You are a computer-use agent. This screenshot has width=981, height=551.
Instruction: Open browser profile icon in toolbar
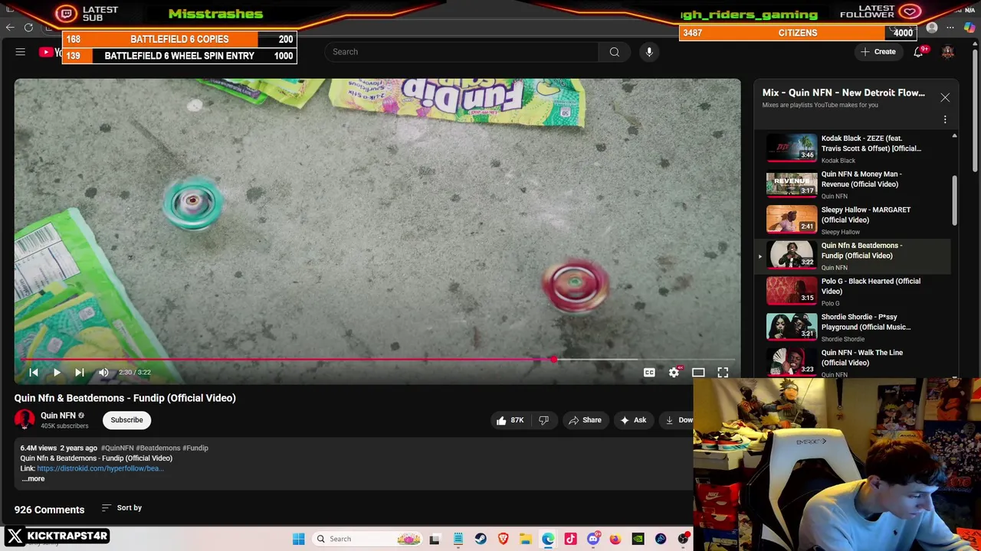pos(932,28)
